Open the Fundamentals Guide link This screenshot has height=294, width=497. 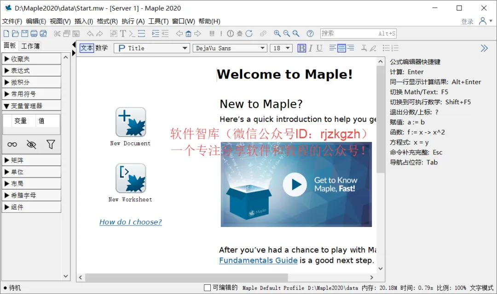coord(258,260)
